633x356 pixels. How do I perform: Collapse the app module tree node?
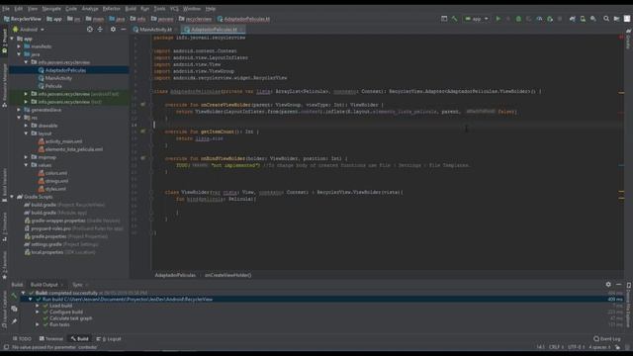tap(12, 39)
